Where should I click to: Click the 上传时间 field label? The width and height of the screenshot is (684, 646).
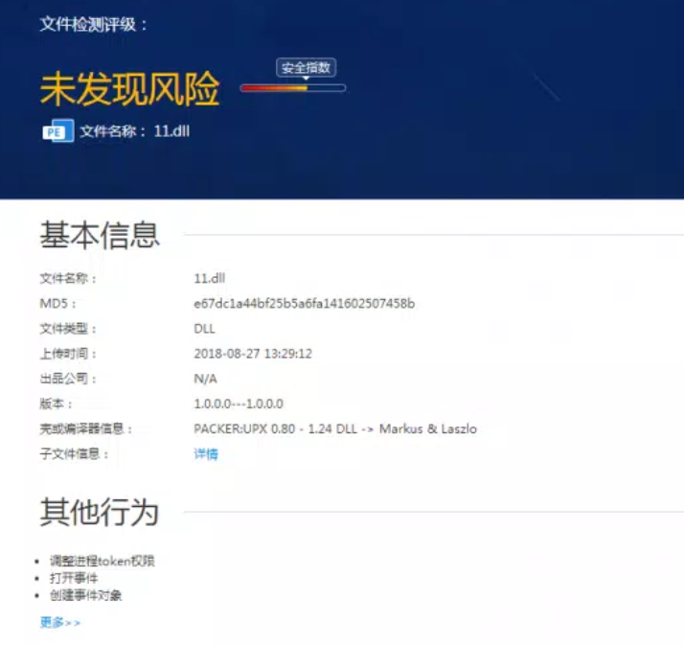68,354
